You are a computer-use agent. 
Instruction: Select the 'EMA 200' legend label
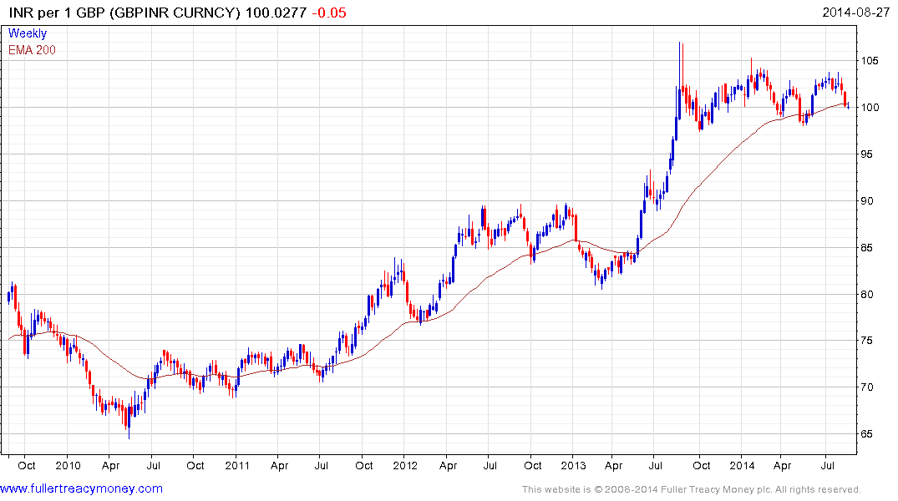[x=32, y=50]
